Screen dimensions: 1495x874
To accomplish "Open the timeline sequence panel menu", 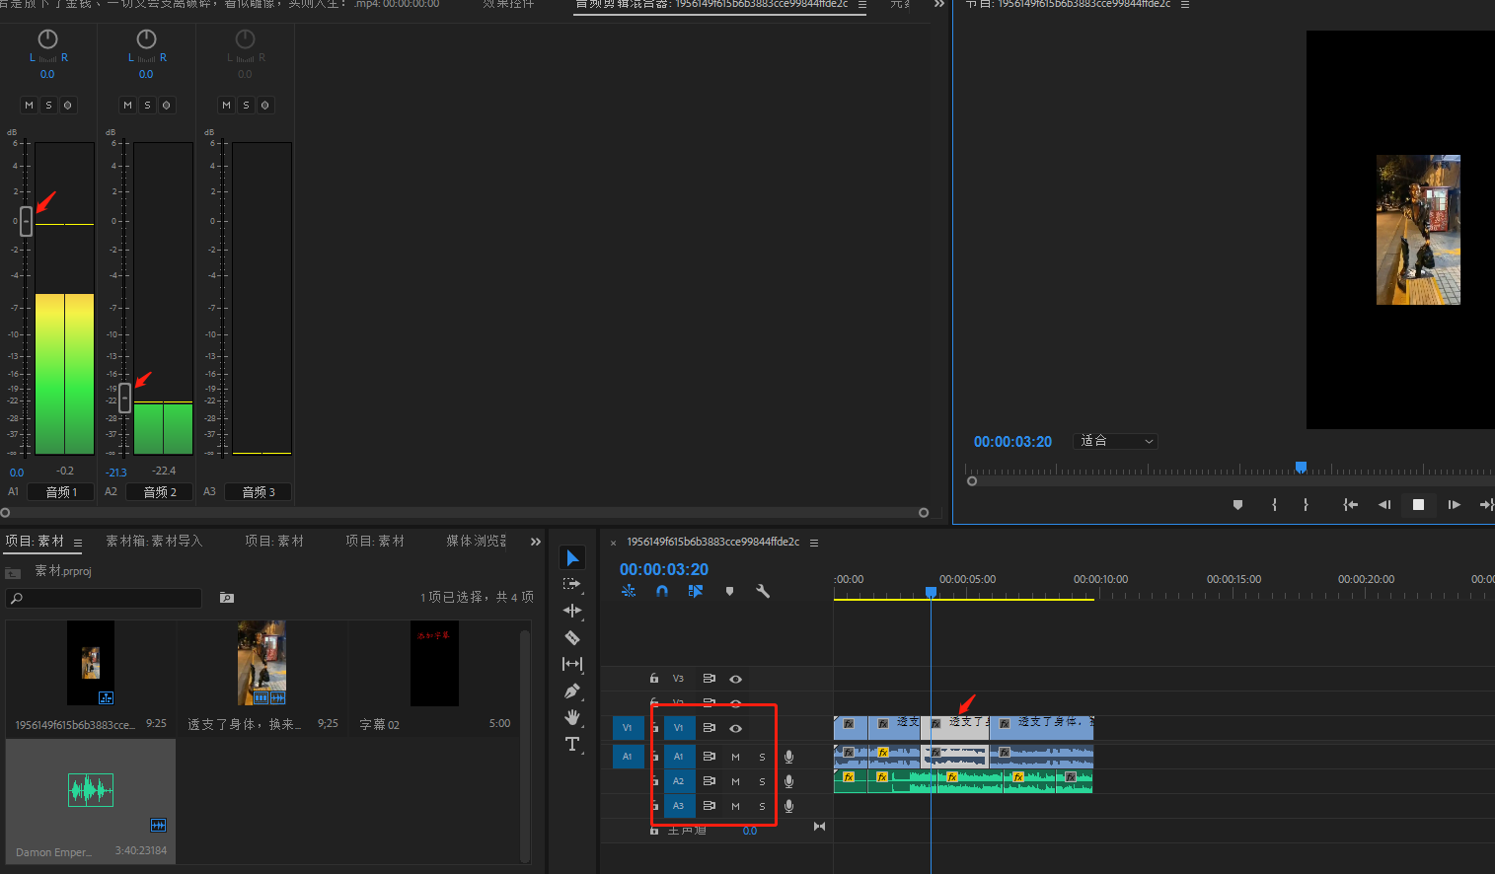I will tap(814, 543).
